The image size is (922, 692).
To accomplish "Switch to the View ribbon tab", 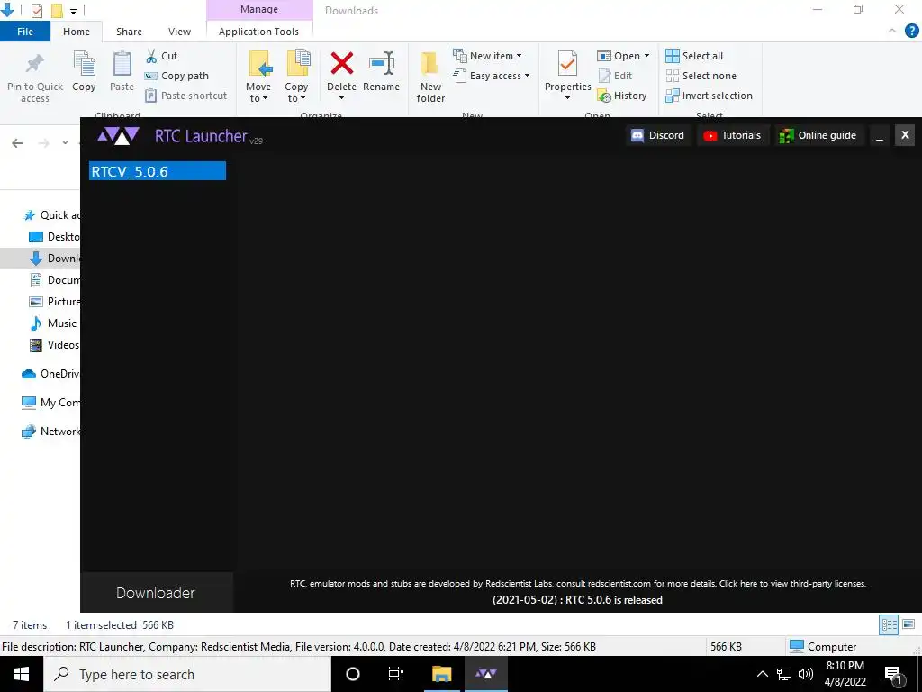I will (x=179, y=32).
